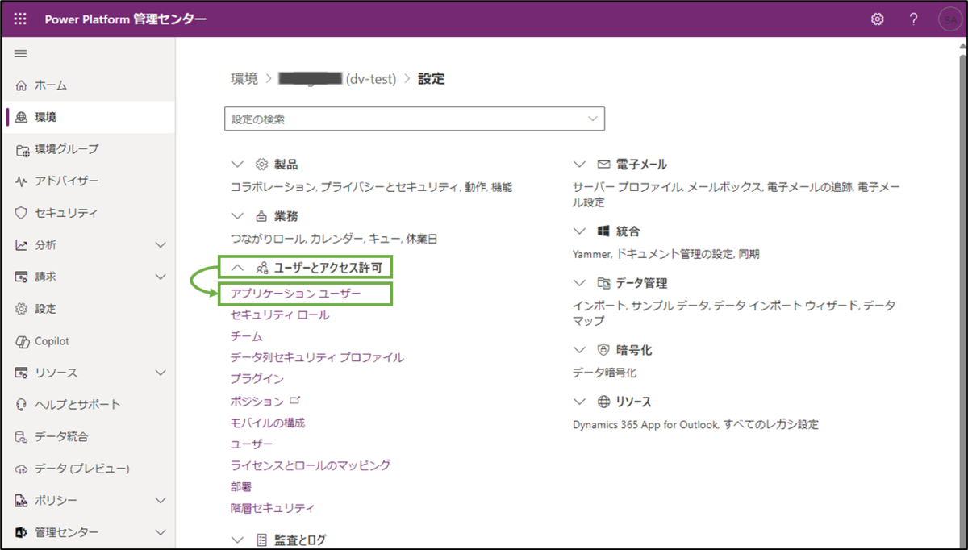
Task: Go to ホーム in sidebar
Action: coord(87,85)
